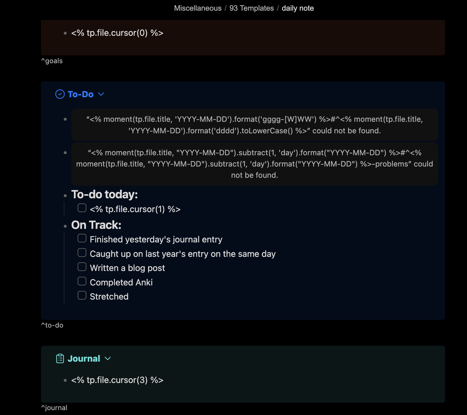Image resolution: width=467 pixels, height=415 pixels.
Task: Fold the 'On Track:' list bullet
Action: 65,226
